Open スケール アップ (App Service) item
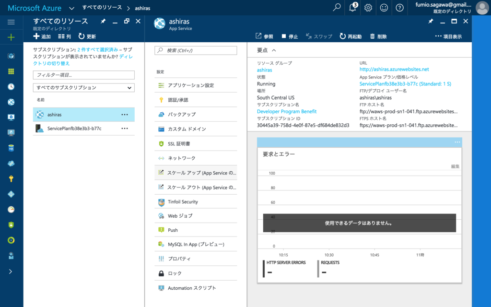 [196, 173]
